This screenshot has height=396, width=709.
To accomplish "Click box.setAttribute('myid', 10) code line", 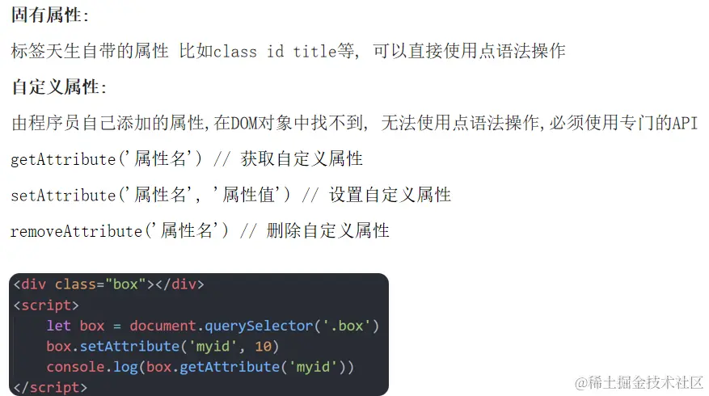I will click(162, 346).
